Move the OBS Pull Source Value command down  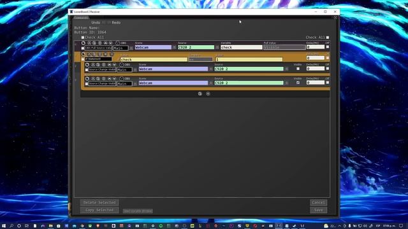tap(110, 43)
